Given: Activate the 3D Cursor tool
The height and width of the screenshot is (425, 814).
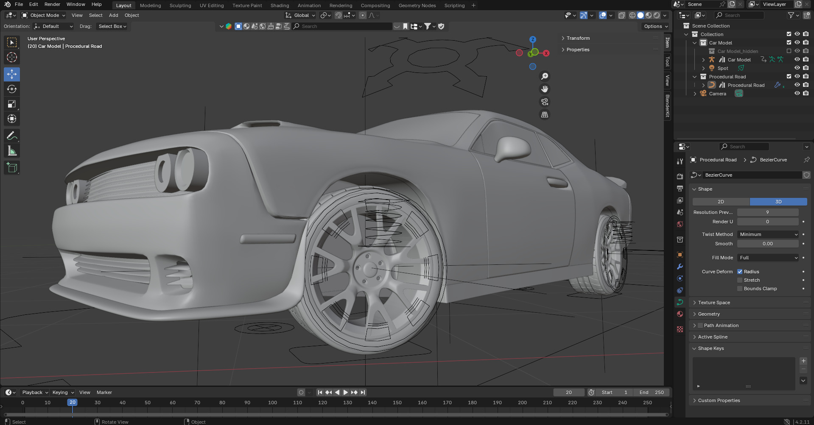Looking at the screenshot, I should pyautogui.click(x=12, y=57).
